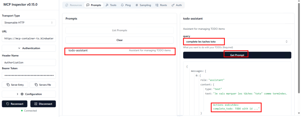Viewport: 303px width, 117px height.
Task: Click the Ping tab bell icon
Action: click(122, 5)
